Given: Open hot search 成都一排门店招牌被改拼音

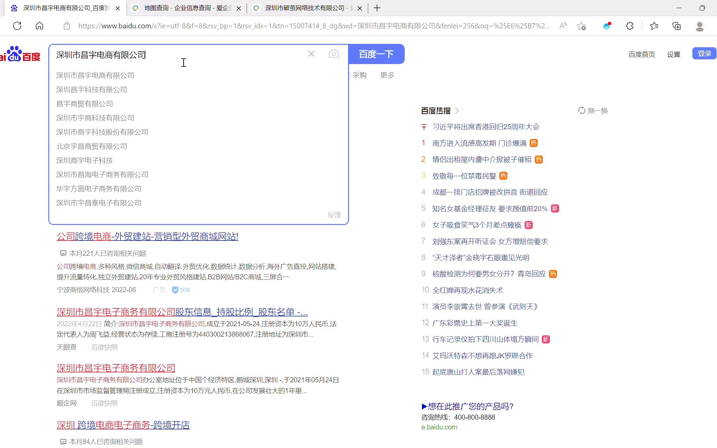Looking at the screenshot, I should (490, 192).
